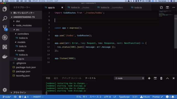This screenshot has width=177, height=99.
Task: Open the .gitignore file
Action: [x=26, y=63]
